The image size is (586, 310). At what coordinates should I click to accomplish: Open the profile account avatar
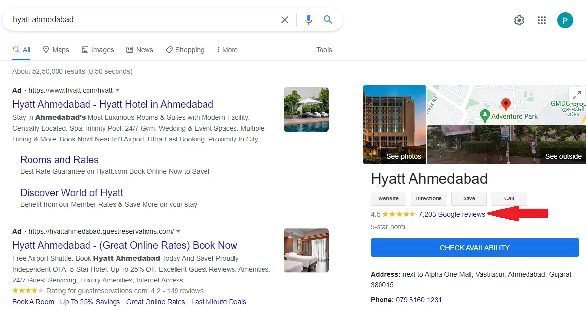pos(565,20)
